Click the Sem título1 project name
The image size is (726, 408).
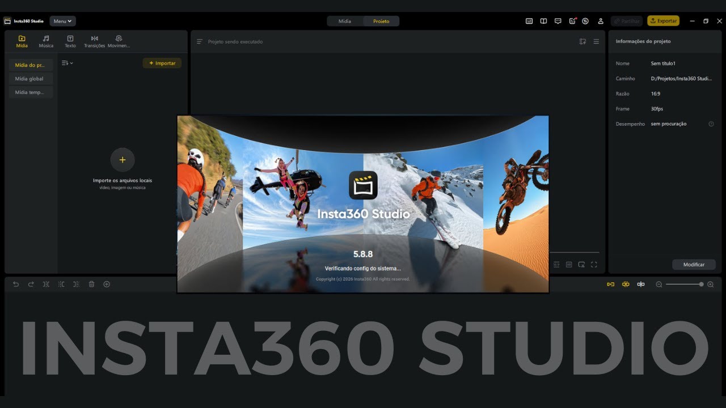[663, 63]
